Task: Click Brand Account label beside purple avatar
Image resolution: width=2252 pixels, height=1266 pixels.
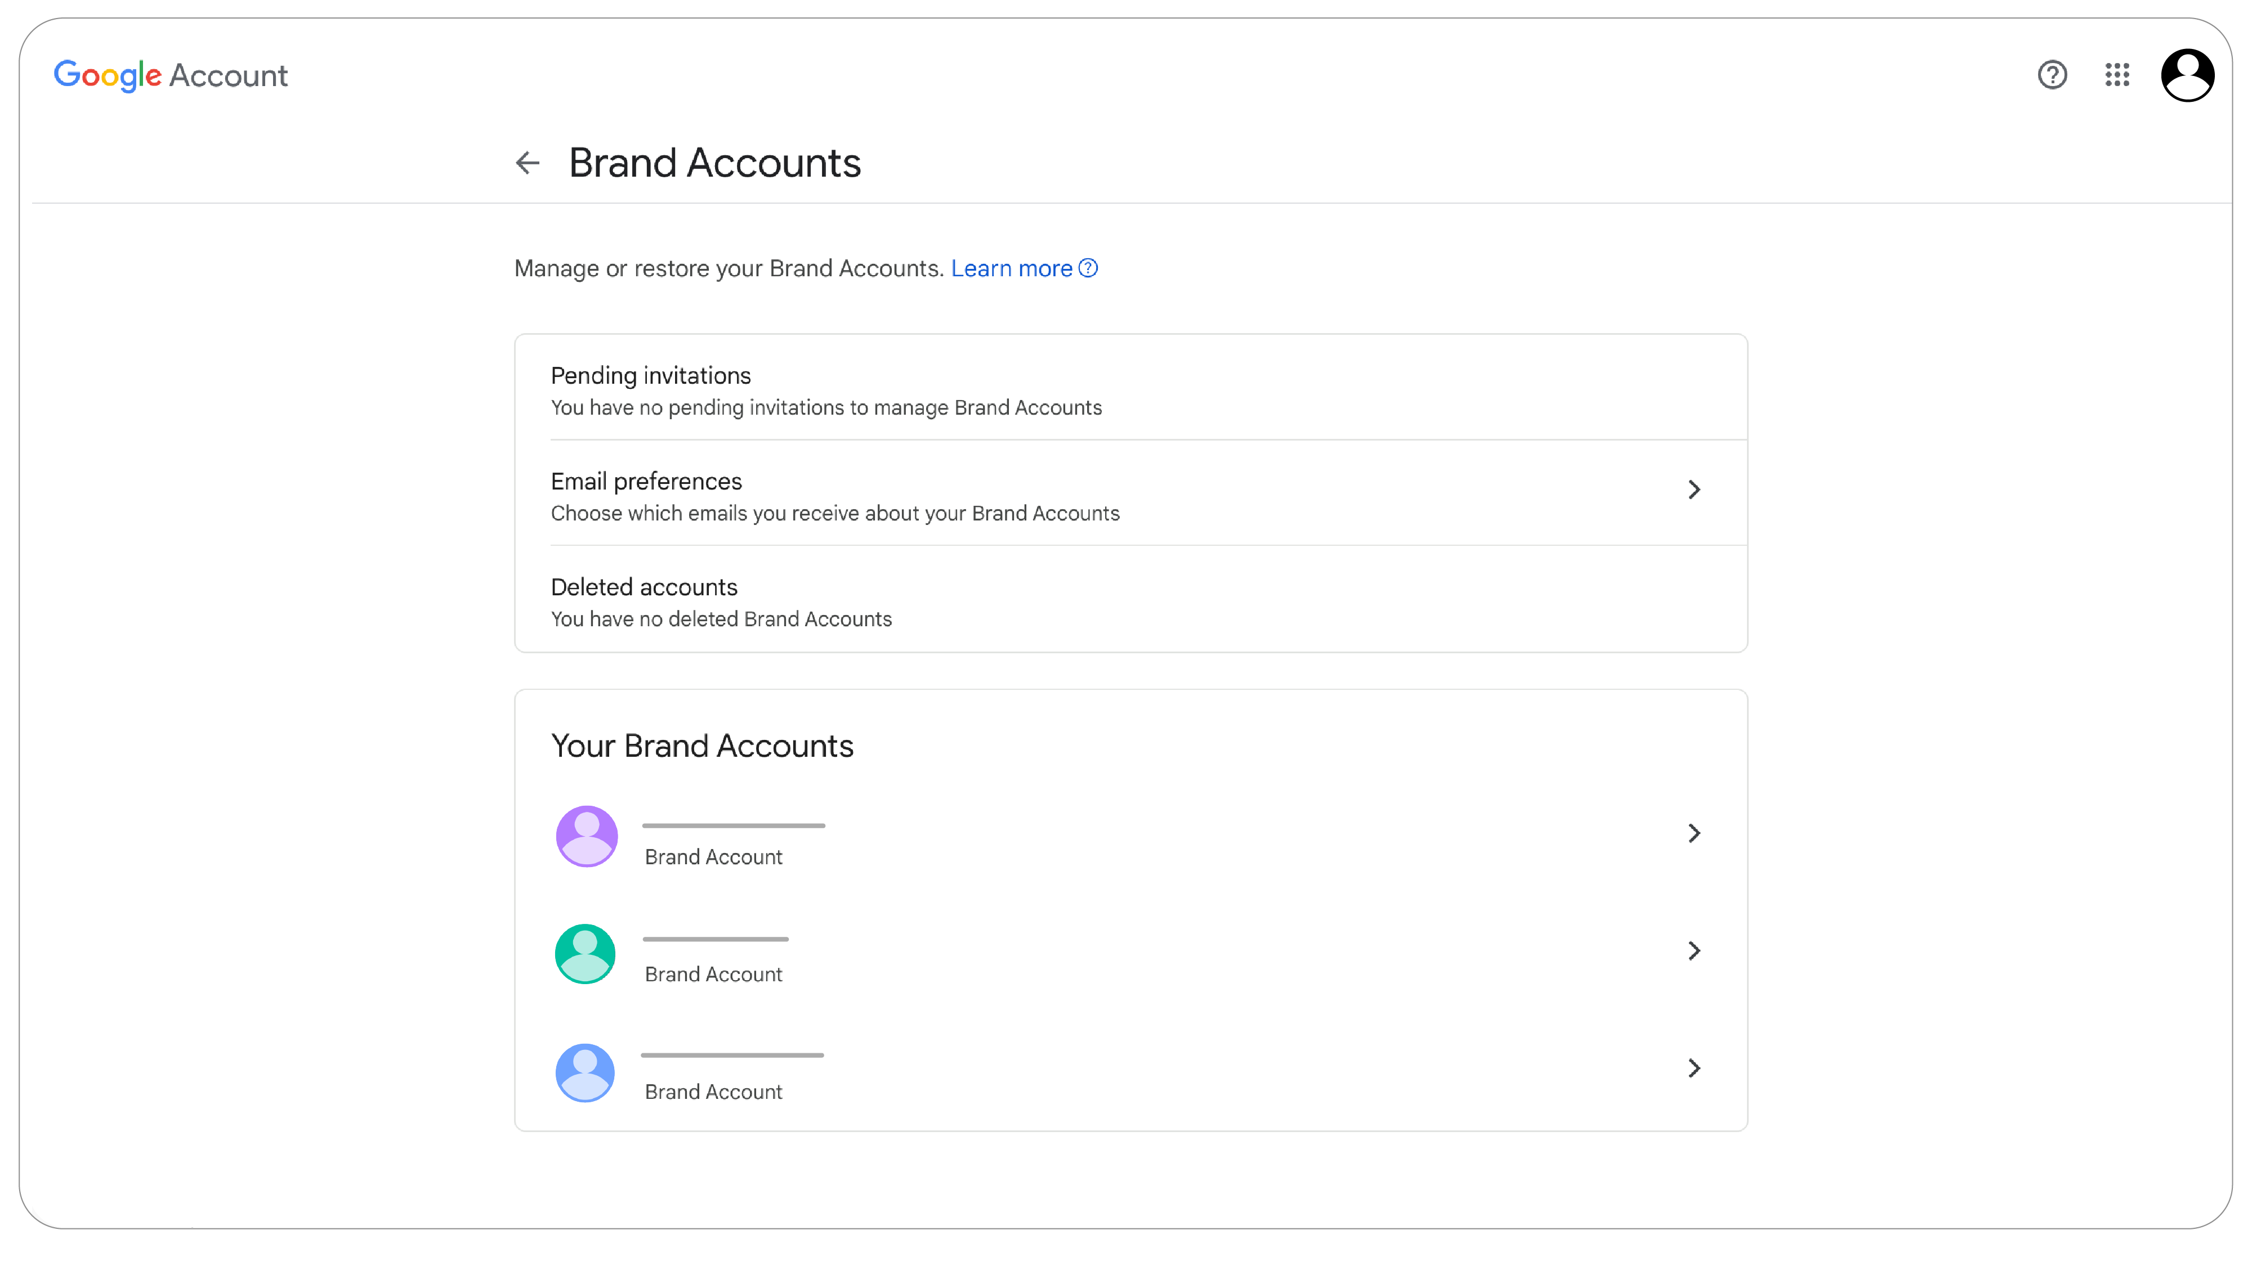Action: (713, 857)
